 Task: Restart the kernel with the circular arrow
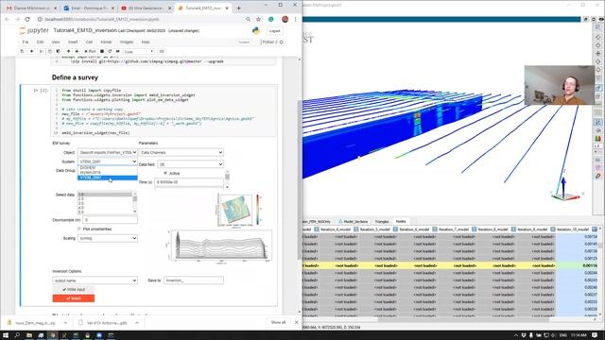(110, 51)
